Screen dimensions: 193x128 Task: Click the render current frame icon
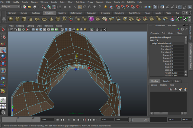pyautogui.click(x=167, y=7)
